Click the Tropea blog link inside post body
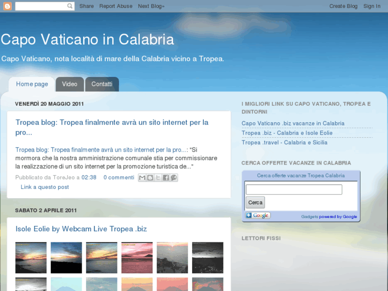This screenshot has width=388, height=291. (x=101, y=150)
